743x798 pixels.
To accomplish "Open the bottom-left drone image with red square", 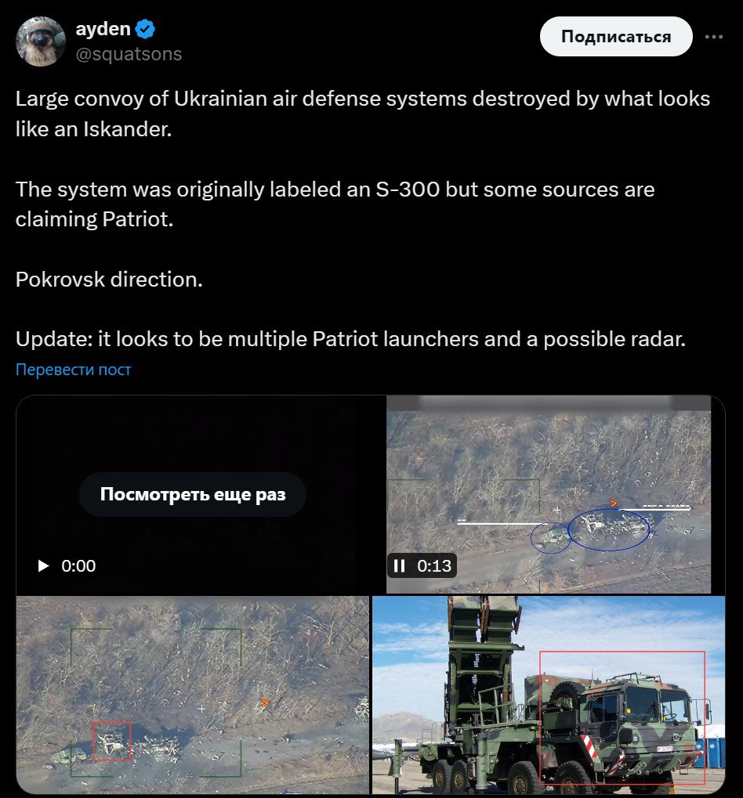I will pos(193,695).
